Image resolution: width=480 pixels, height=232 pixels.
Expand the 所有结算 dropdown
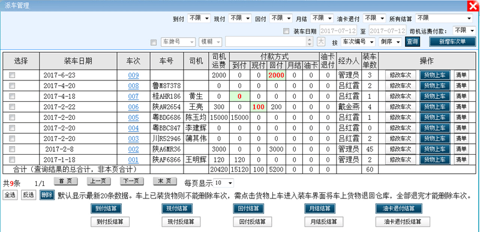tap(444, 19)
